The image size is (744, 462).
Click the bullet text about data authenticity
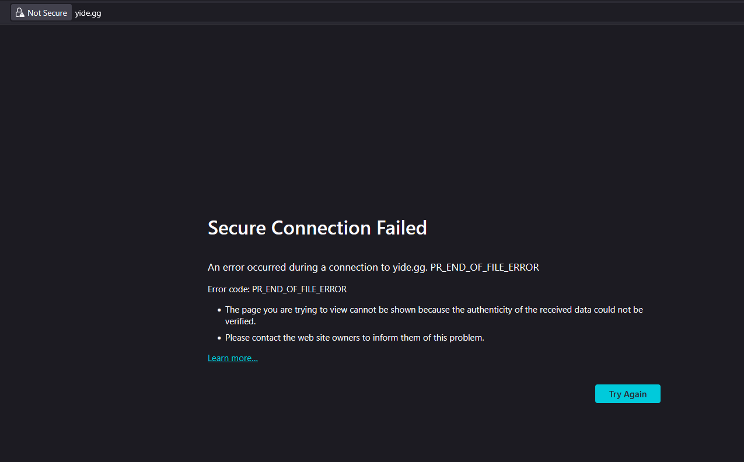point(434,310)
